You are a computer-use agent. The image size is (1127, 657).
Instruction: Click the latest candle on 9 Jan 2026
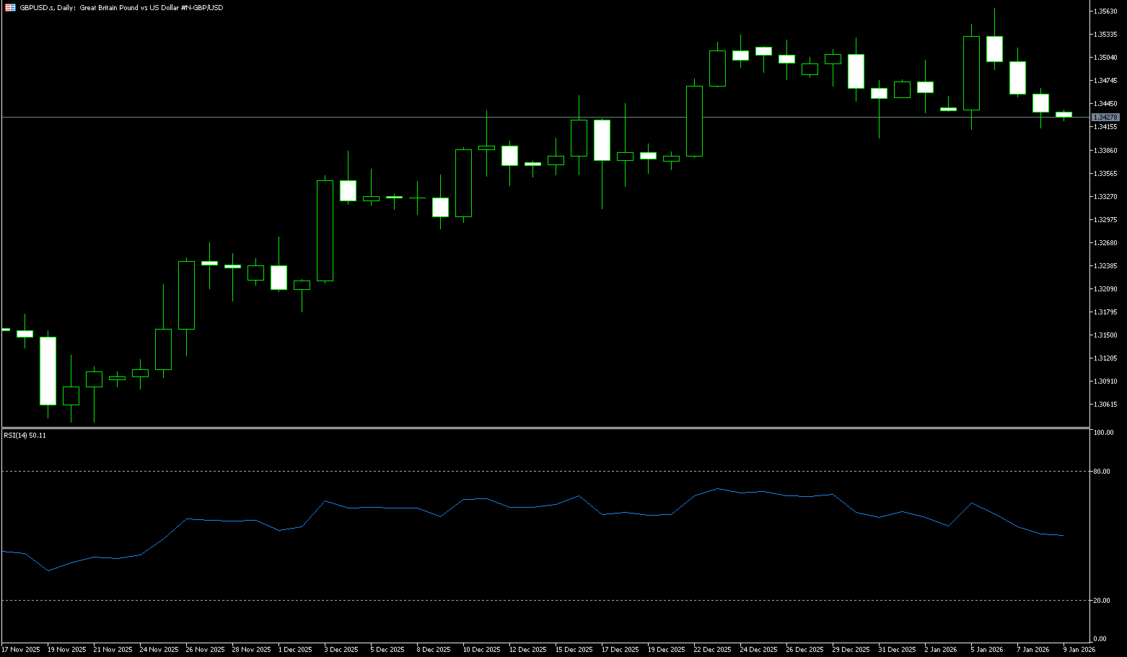(x=1064, y=114)
